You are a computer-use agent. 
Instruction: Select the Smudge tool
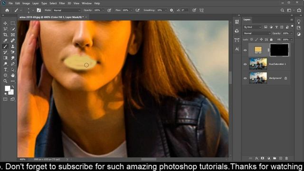click(13, 58)
